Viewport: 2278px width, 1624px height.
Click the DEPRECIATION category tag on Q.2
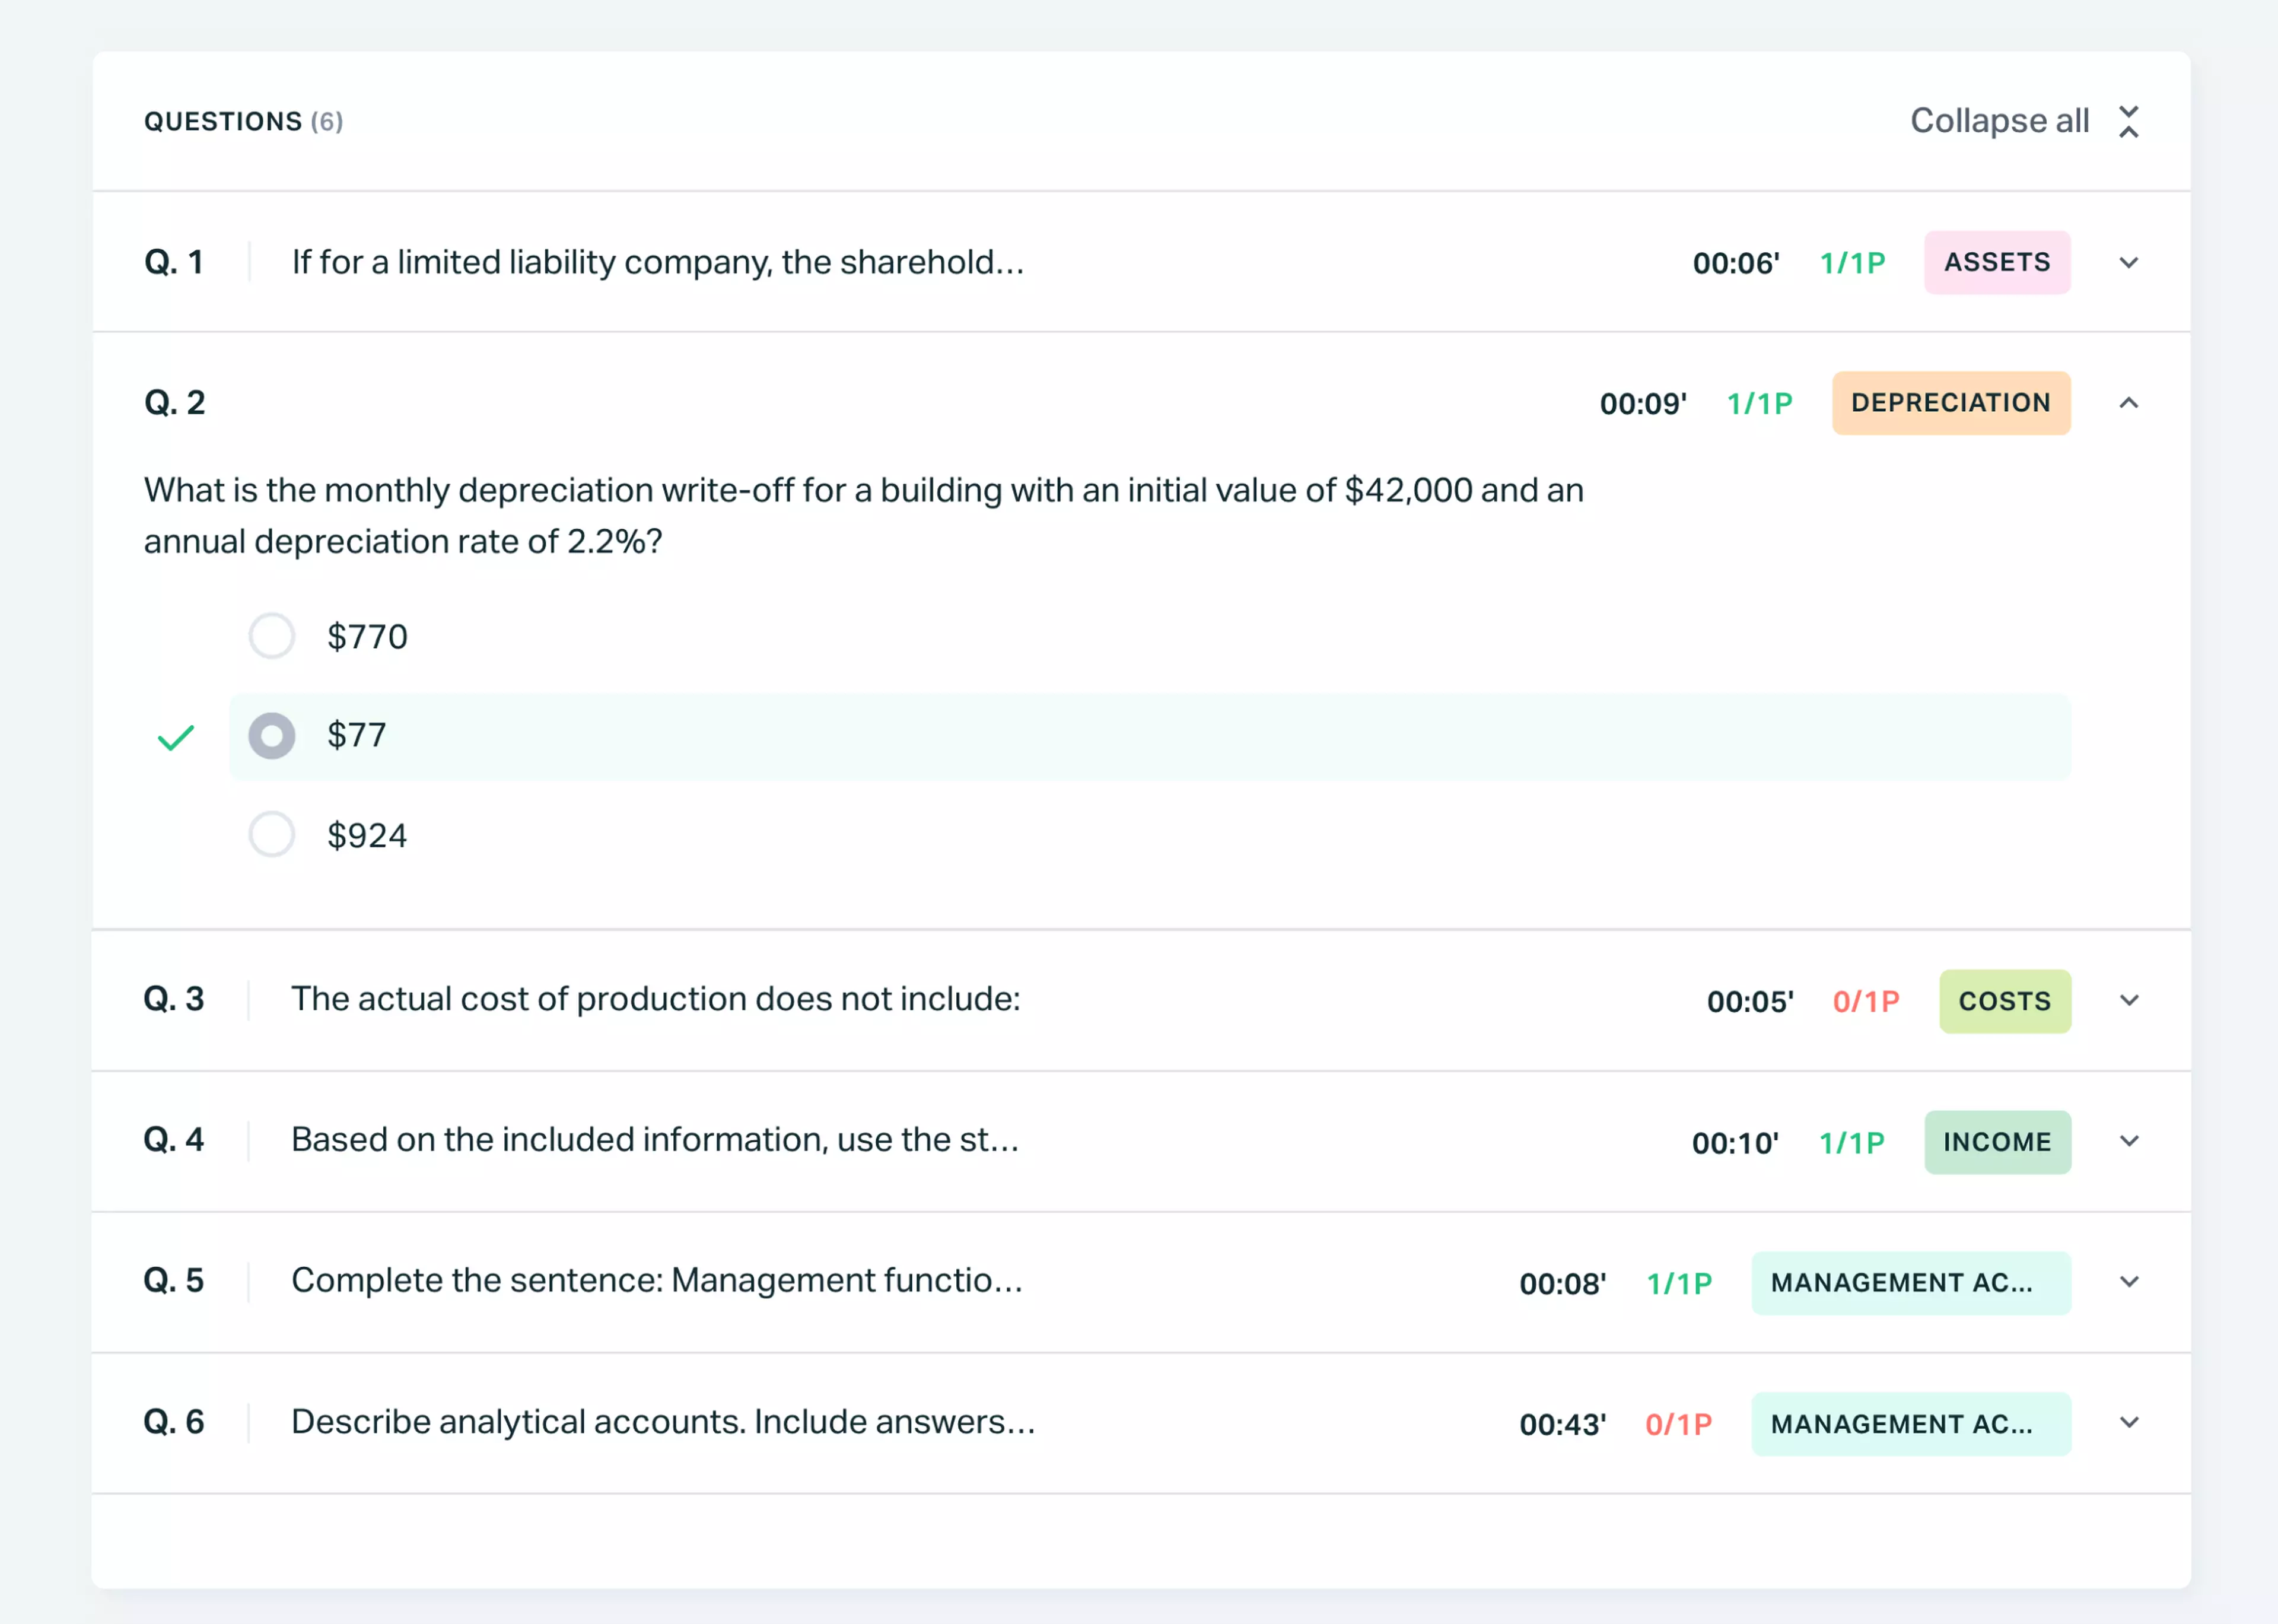pyautogui.click(x=1950, y=403)
